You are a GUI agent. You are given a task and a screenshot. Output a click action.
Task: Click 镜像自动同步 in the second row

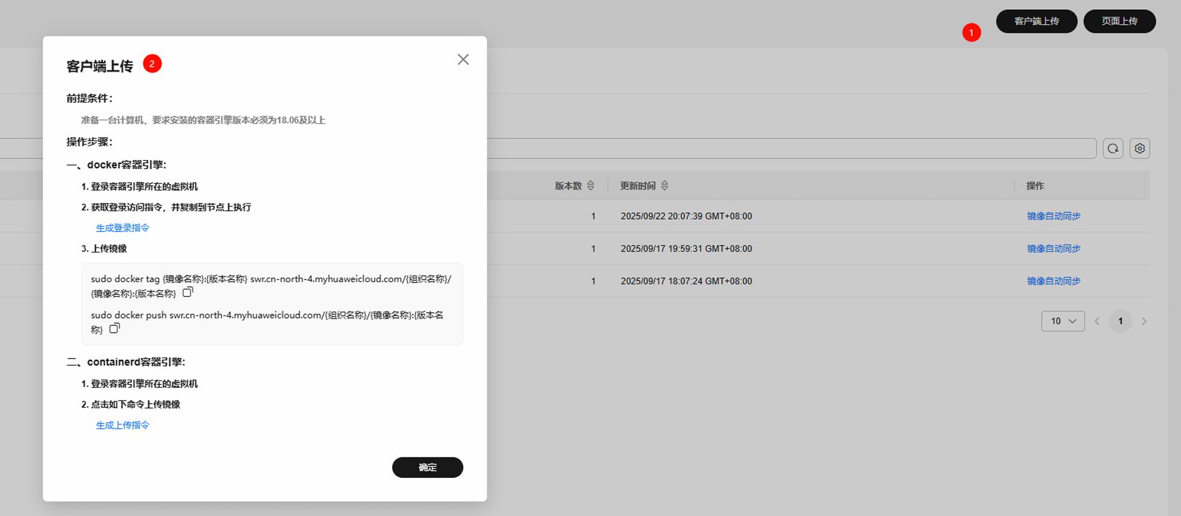click(1053, 249)
